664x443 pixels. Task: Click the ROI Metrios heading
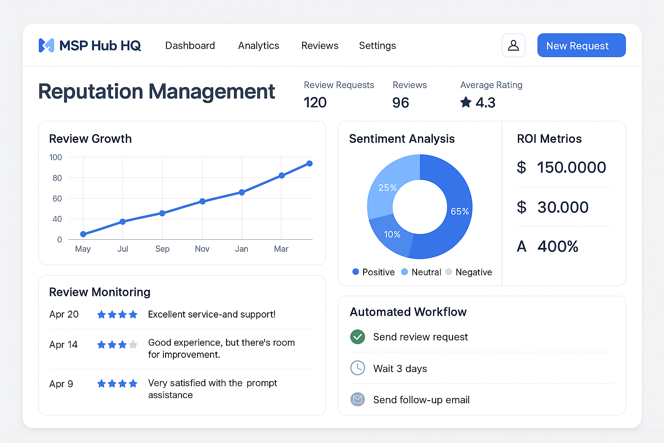tap(549, 139)
